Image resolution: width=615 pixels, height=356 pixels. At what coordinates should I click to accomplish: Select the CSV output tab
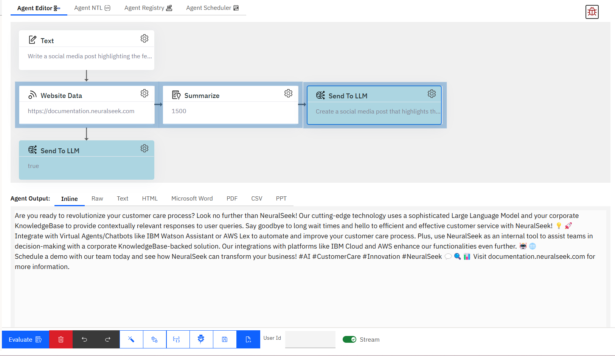pos(257,199)
